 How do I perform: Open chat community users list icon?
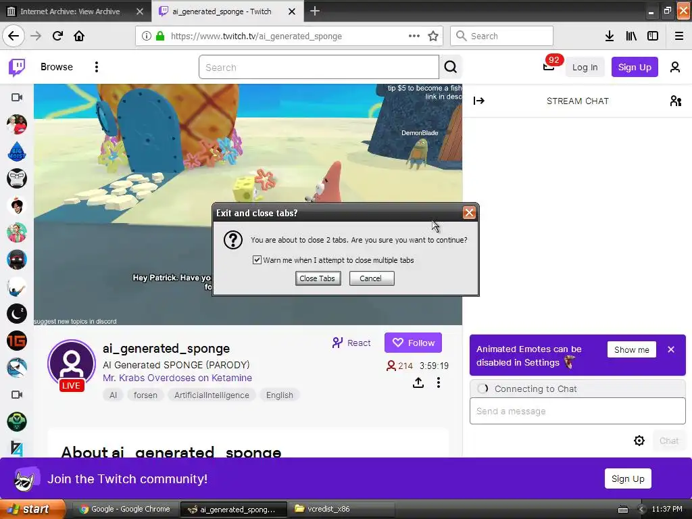(x=676, y=101)
